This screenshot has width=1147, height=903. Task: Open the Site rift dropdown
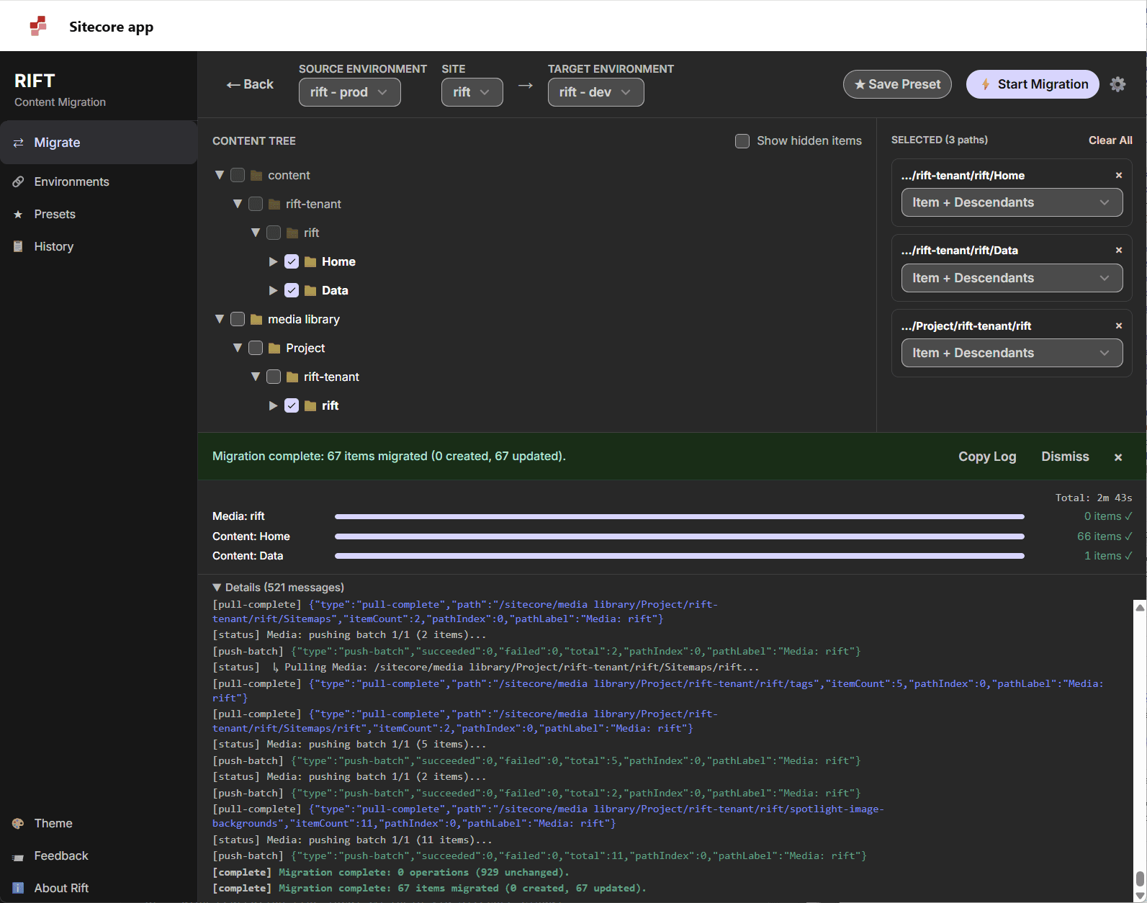point(472,92)
